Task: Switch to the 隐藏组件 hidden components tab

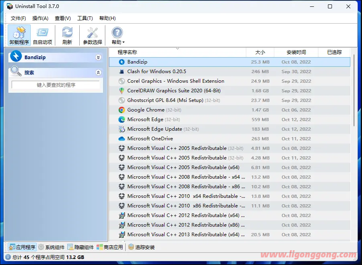Action: [80, 247]
